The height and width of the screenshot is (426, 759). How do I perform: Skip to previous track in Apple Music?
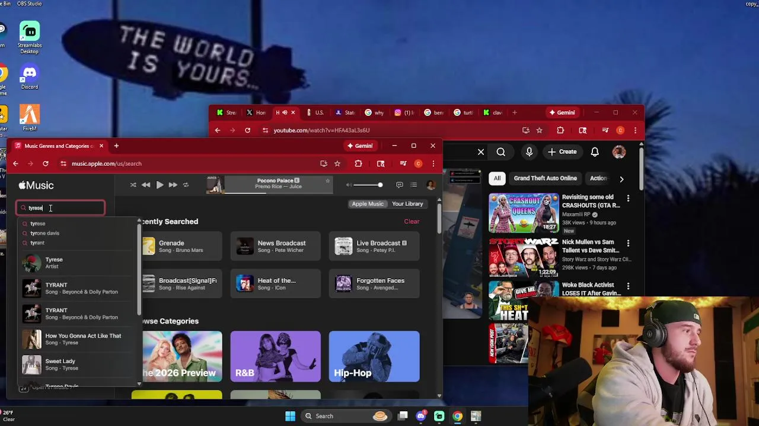[x=146, y=185]
